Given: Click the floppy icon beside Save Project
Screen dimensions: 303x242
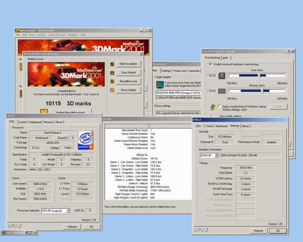Looking at the screenshot, I should coord(112,73).
